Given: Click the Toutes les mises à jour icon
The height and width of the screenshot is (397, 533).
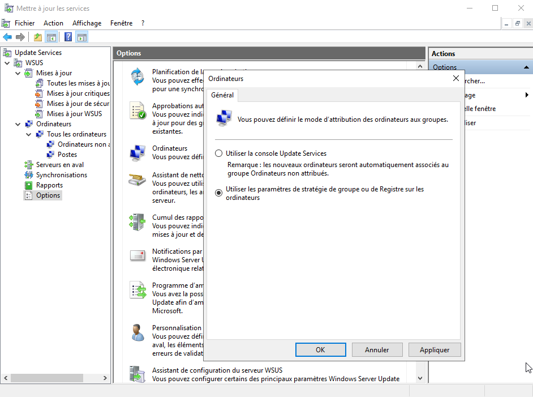Looking at the screenshot, I should (40, 83).
